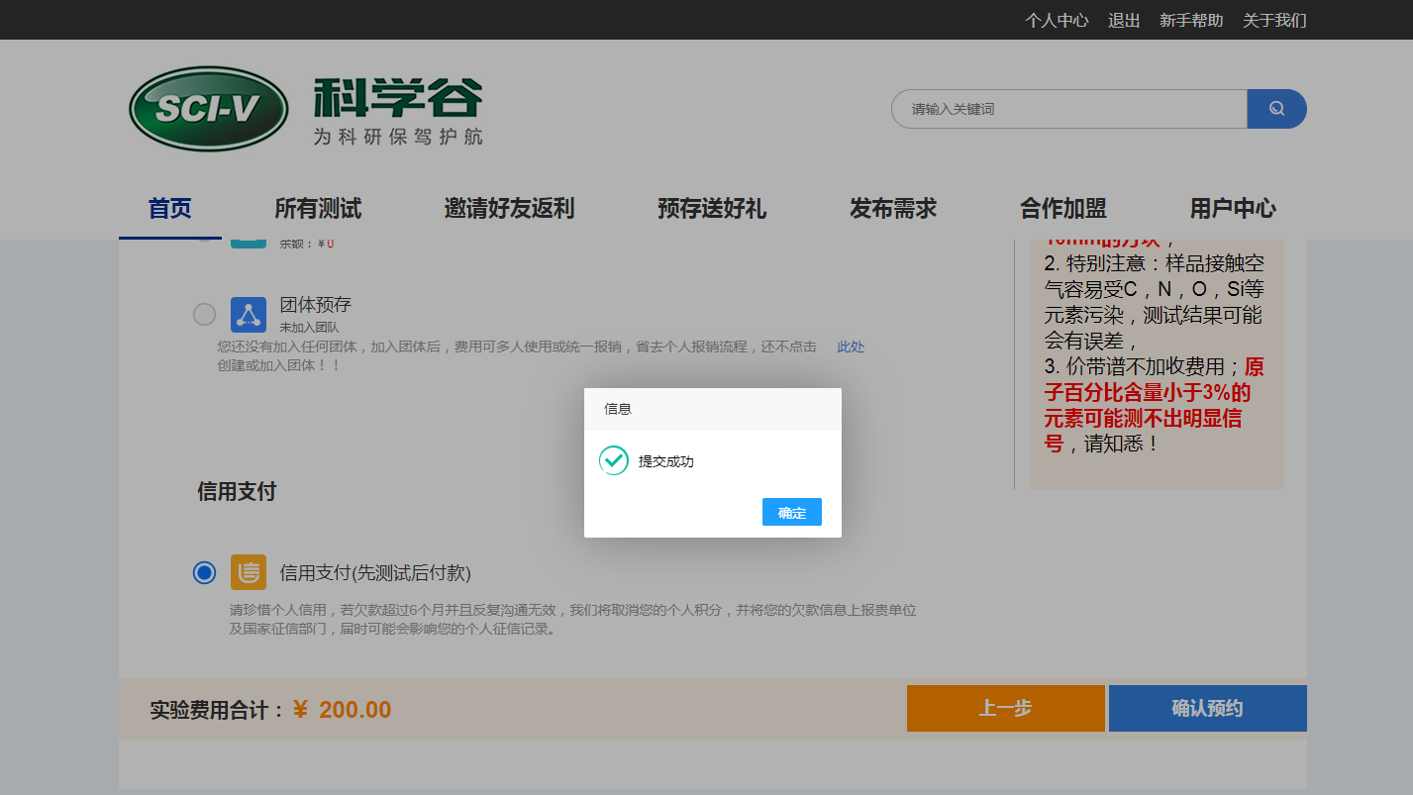The width and height of the screenshot is (1413, 795).
Task: Click the green success checkmark icon
Action: pyautogui.click(x=614, y=460)
